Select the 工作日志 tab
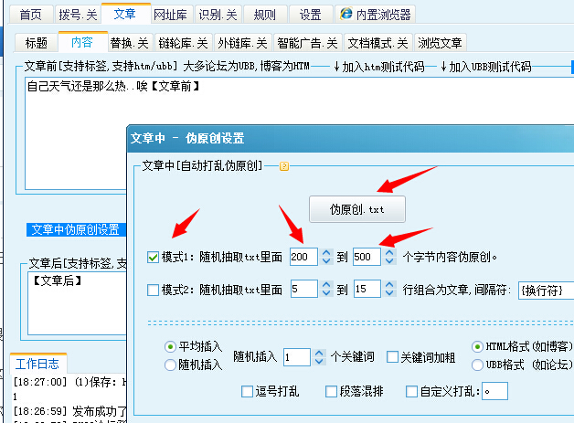The image size is (574, 423). click(37, 364)
